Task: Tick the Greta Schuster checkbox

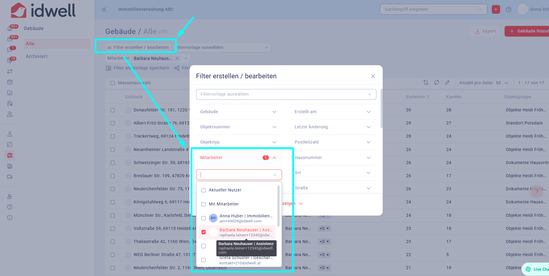Action: point(204,260)
